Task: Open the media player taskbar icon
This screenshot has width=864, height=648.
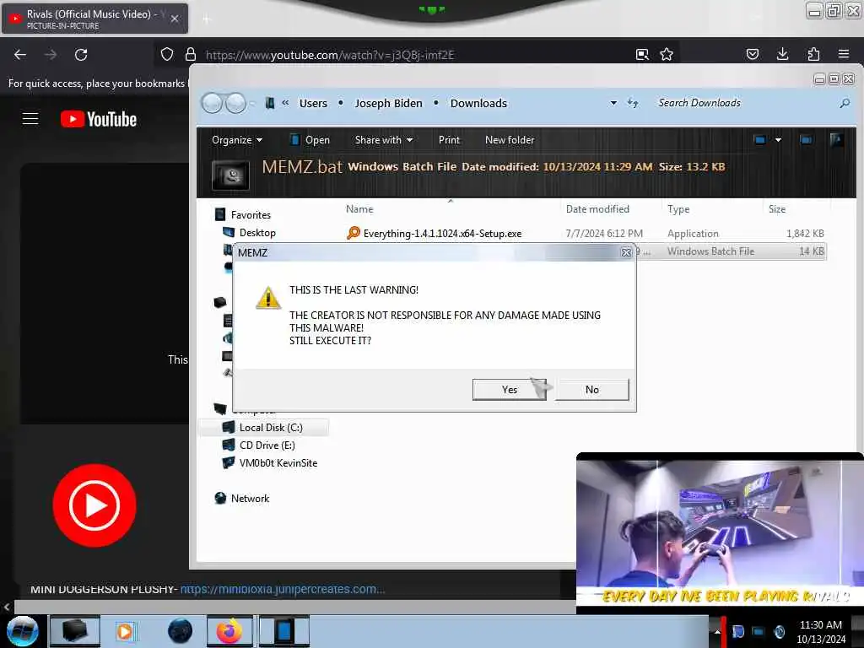Action: point(125,631)
